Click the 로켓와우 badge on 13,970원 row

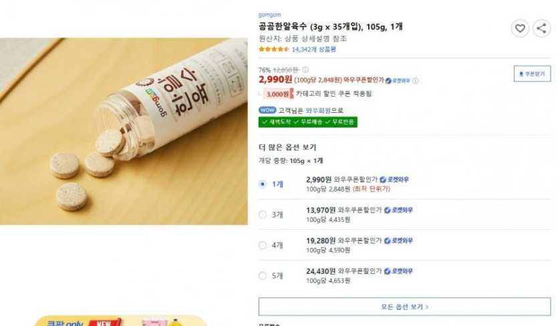(398, 210)
